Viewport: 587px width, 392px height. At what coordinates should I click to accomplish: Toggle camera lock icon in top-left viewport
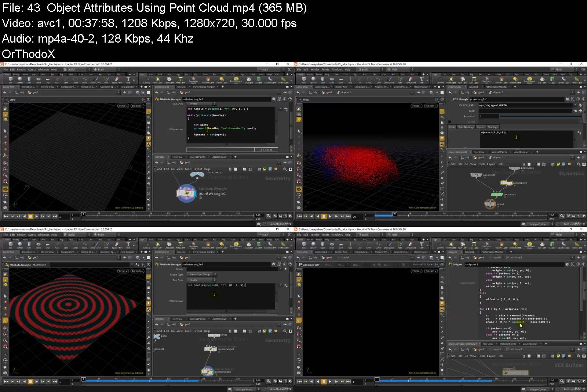148,122
